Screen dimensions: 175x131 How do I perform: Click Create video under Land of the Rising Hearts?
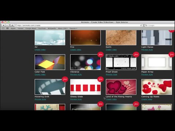[111, 99]
